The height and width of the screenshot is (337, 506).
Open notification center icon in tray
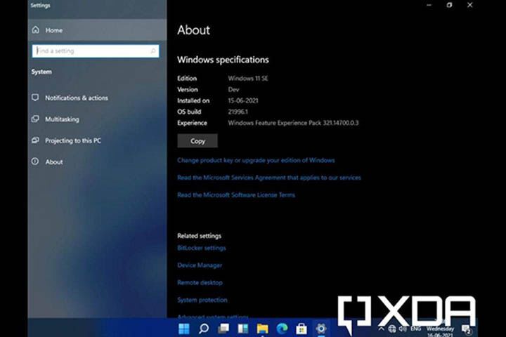467,329
